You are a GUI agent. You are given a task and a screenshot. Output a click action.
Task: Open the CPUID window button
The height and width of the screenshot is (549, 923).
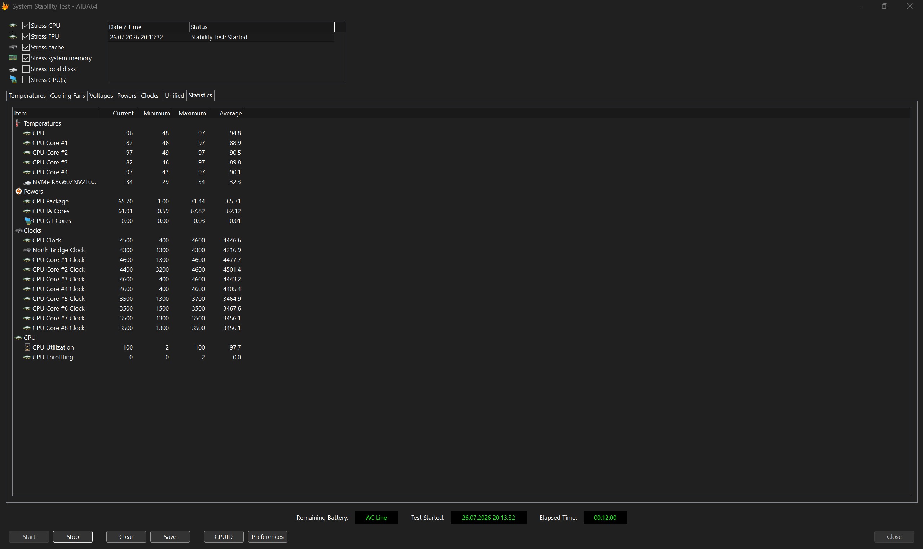[223, 536]
